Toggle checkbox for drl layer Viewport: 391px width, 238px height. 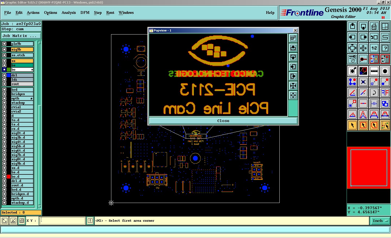coord(4,75)
